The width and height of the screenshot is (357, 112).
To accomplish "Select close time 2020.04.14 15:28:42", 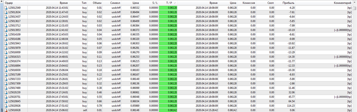I will tap(206, 110).
